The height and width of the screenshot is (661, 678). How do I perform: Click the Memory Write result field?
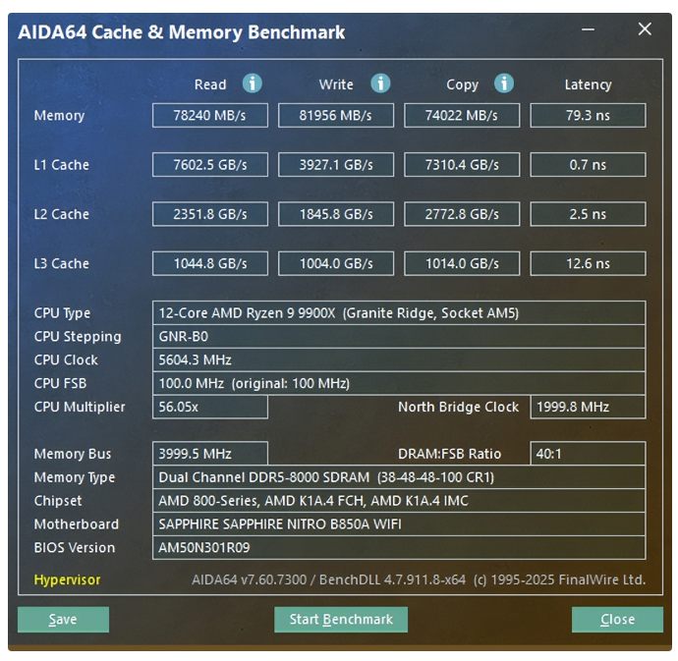click(335, 116)
